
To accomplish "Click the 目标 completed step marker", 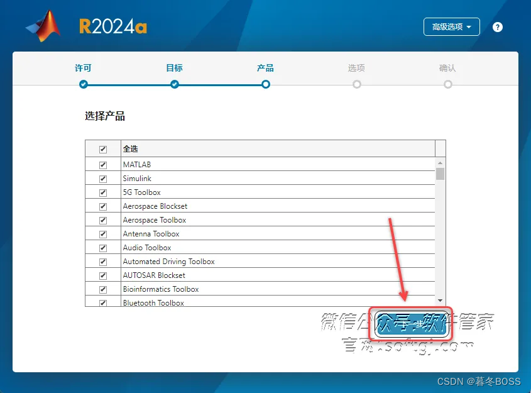I will click(x=175, y=84).
